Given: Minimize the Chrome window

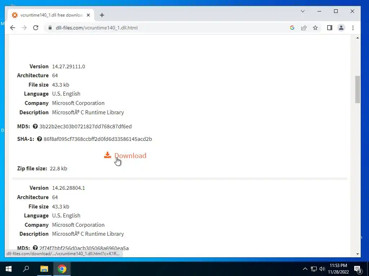Looking at the screenshot, I should 319,11.
